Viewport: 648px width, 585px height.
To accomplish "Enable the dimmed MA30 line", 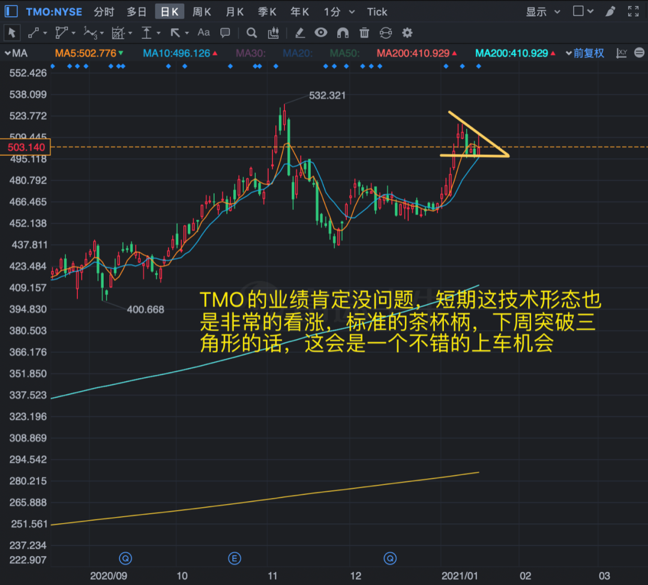I will point(250,53).
